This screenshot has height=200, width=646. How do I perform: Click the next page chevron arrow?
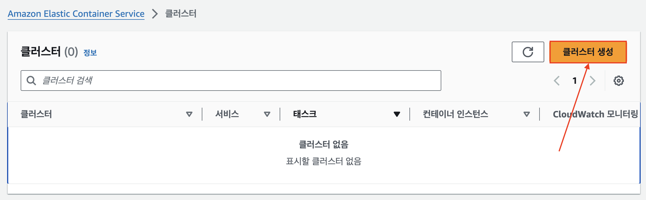[593, 80]
